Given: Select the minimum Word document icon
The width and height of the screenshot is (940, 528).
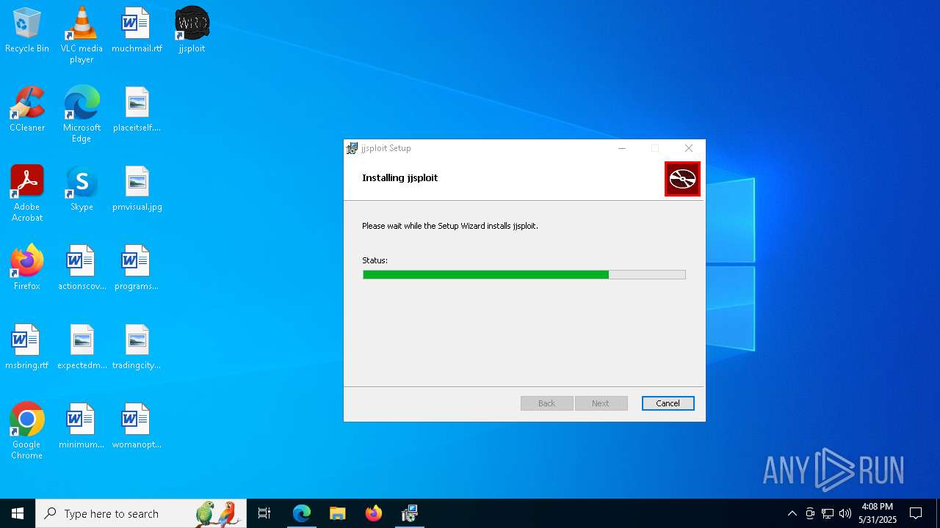Looking at the screenshot, I should (x=82, y=427).
